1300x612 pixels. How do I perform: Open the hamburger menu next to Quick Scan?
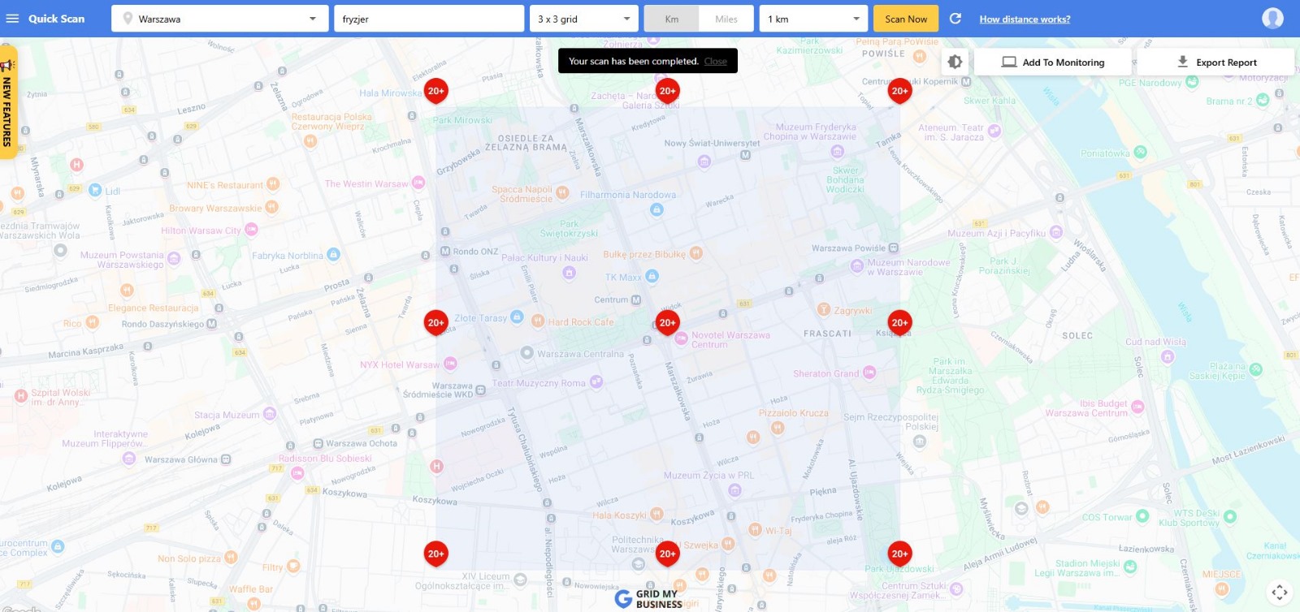pos(12,19)
